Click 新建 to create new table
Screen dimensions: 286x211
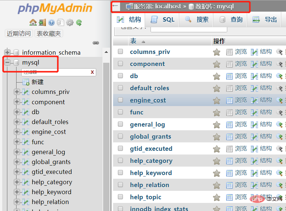click(x=37, y=82)
